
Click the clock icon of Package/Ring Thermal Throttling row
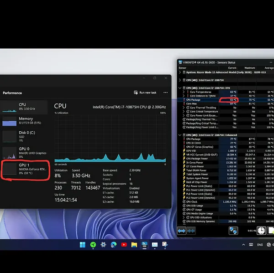[x=184, y=119]
